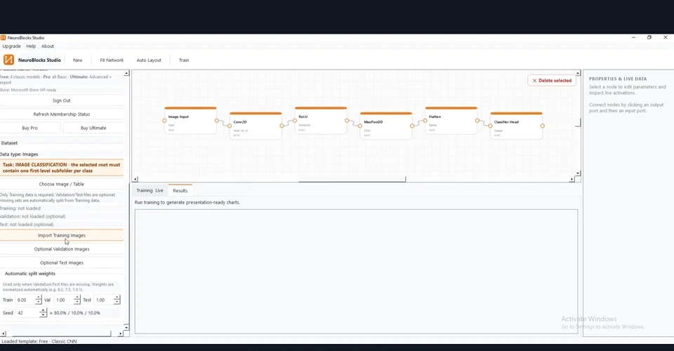The height and width of the screenshot is (351, 674).
Task: Click the 'Training: not loaded' status text
Action: tap(20, 208)
